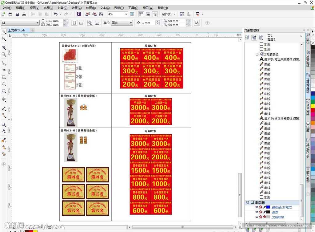Click the New document icon
This screenshot has width=315, height=232.
(x=3, y=14)
